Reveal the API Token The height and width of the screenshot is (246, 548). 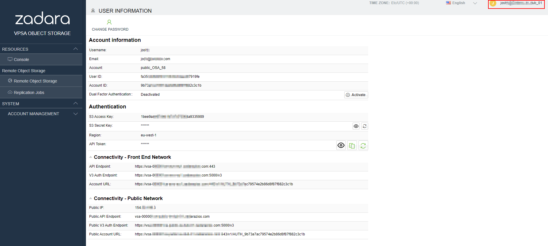click(341, 145)
